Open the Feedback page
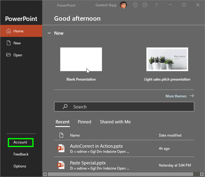Screen dimensions: 205x177 pyautogui.click(x=21, y=154)
